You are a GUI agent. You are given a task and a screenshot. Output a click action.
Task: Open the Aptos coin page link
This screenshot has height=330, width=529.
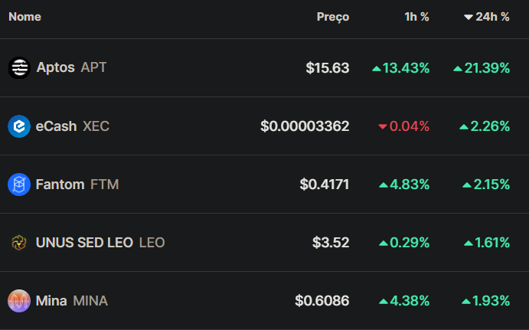tap(56, 67)
